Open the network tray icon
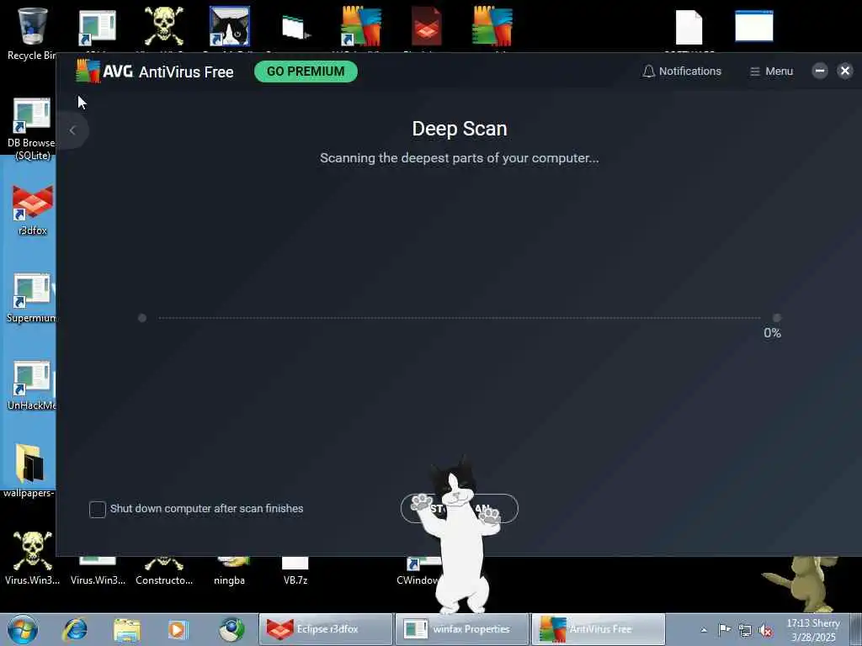The image size is (862, 646). click(x=745, y=629)
